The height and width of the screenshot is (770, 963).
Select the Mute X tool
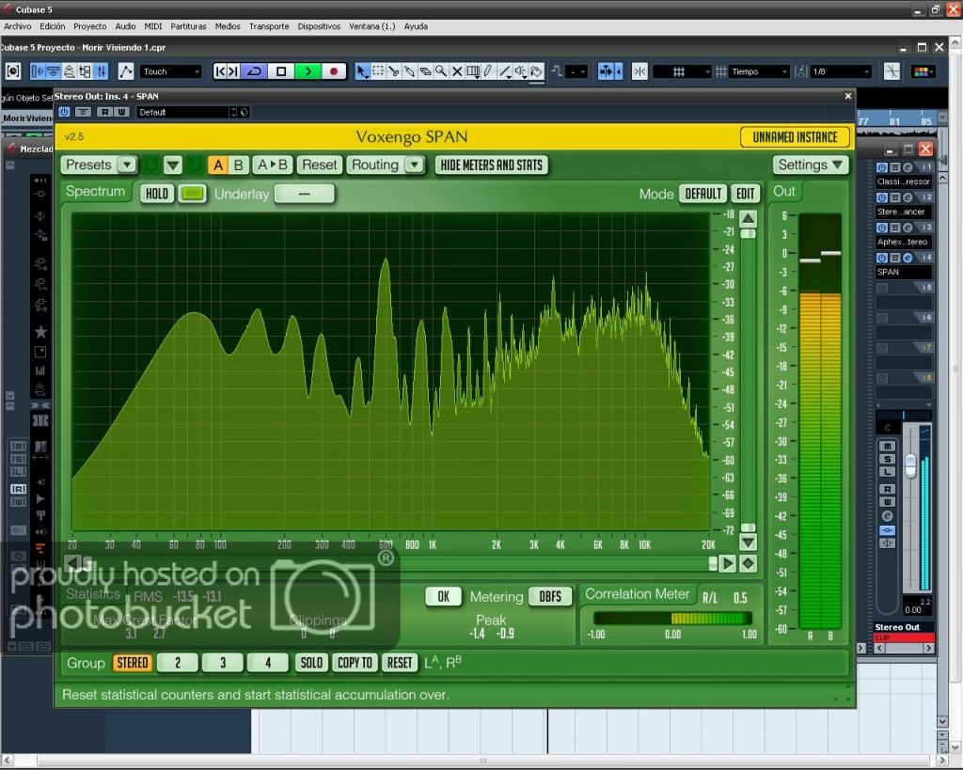point(457,71)
